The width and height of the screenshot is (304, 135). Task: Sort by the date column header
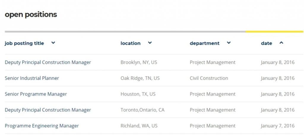(266, 43)
